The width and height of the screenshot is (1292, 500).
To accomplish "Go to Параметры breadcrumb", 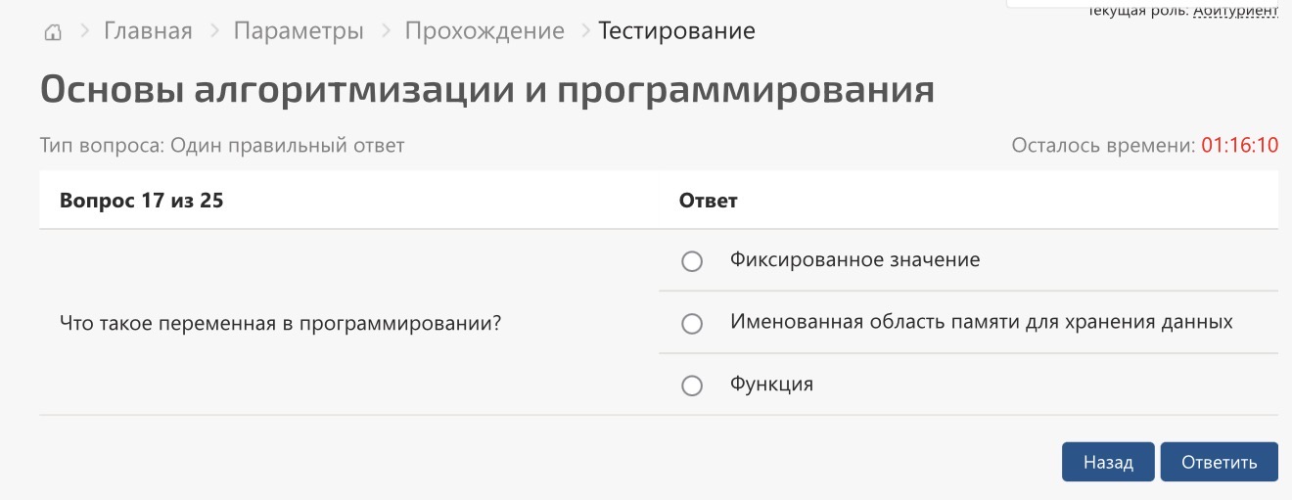I will (299, 30).
